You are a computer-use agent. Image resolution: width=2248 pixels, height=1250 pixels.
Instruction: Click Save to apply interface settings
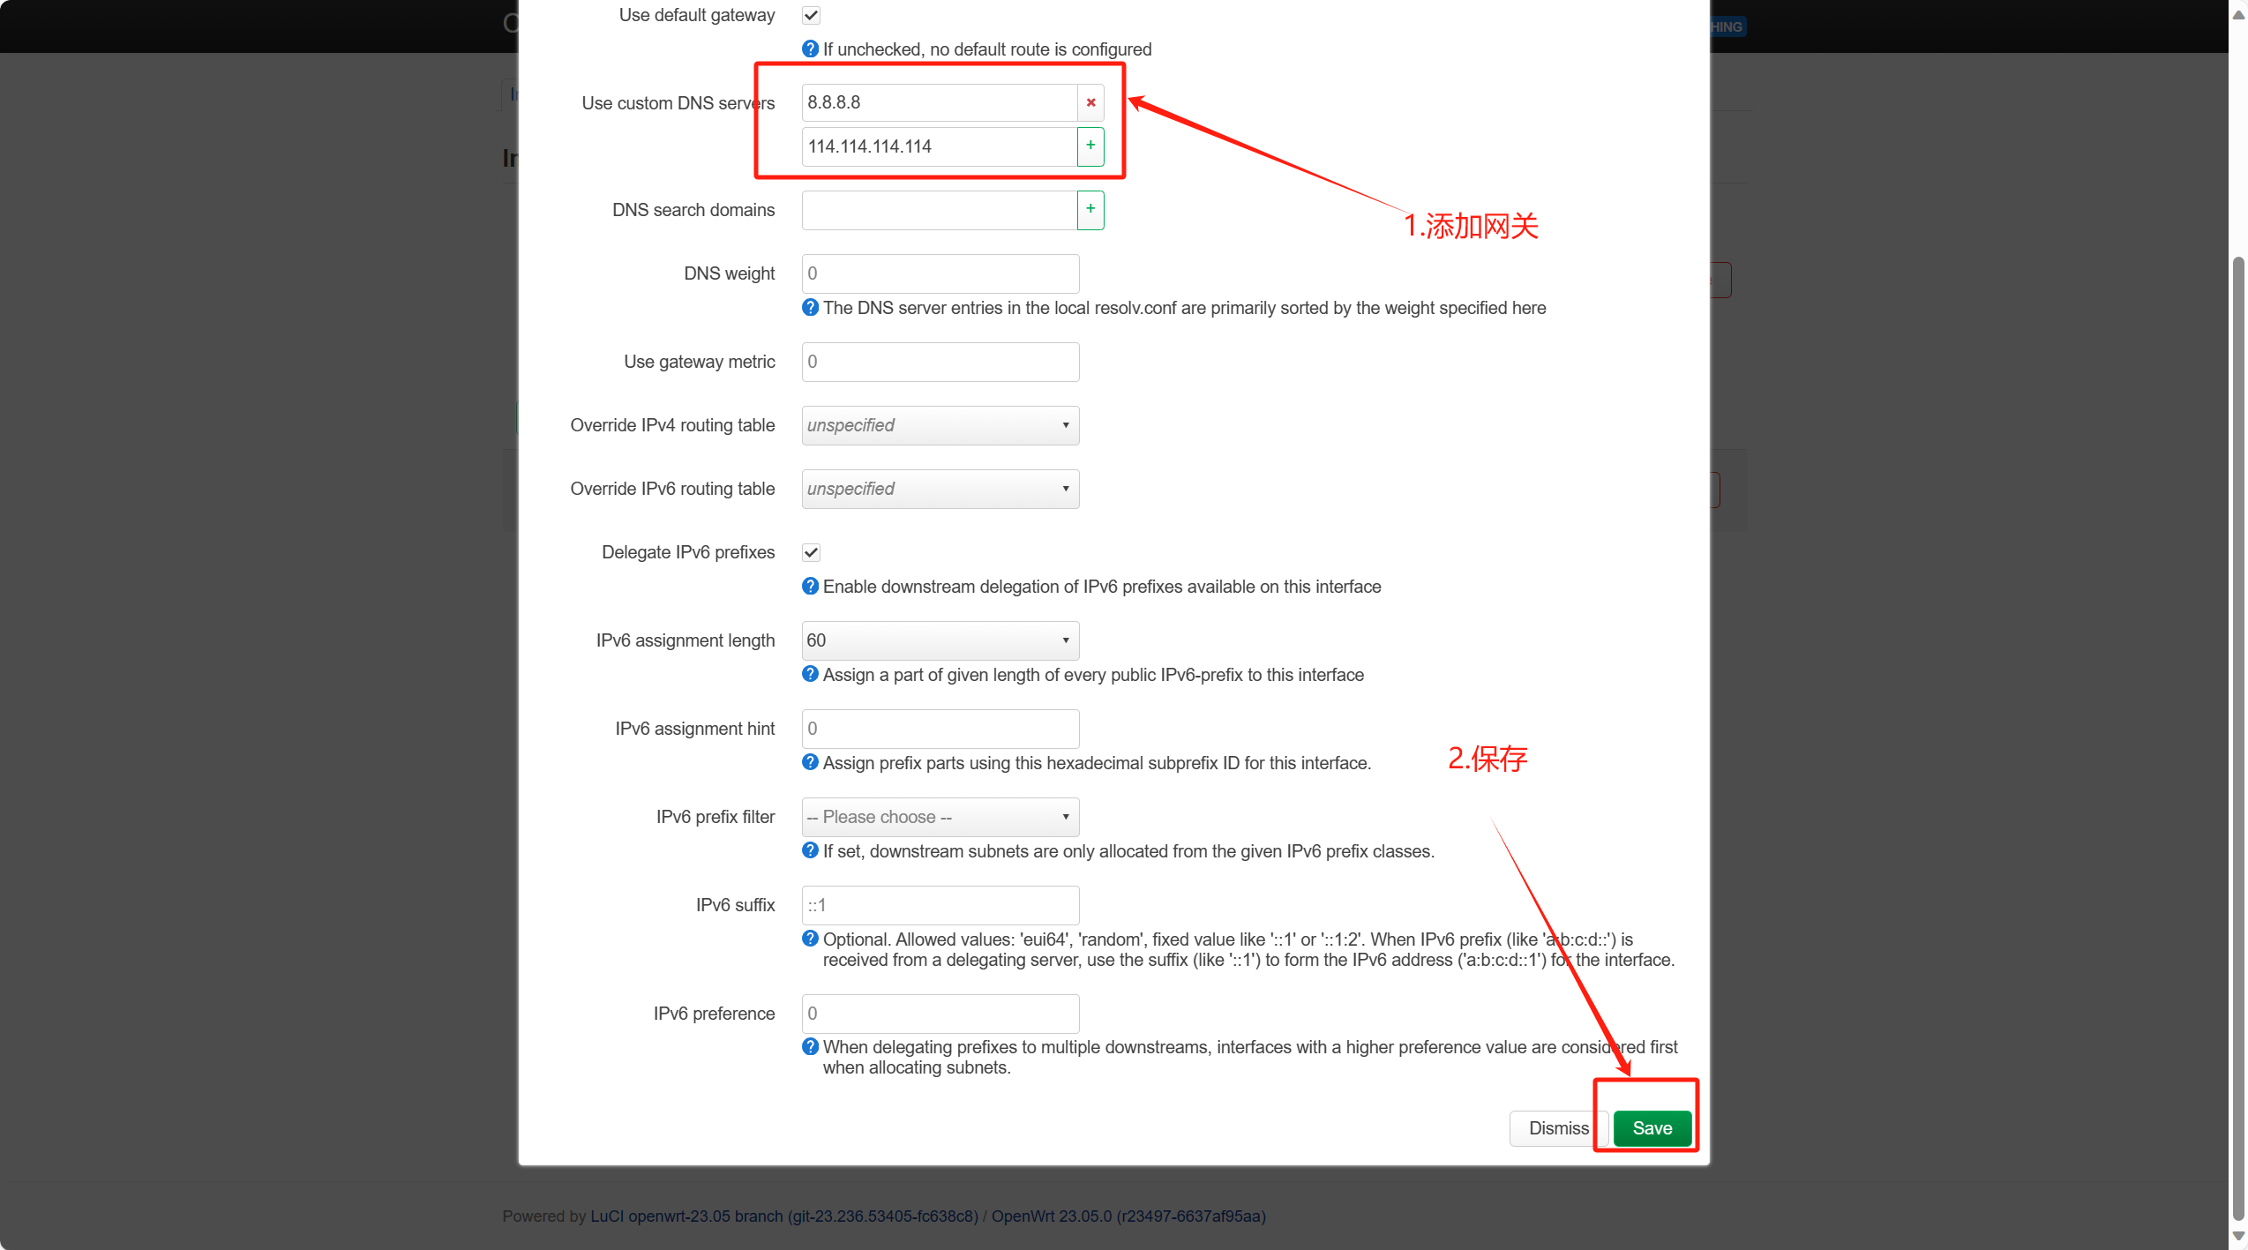pos(1650,1126)
